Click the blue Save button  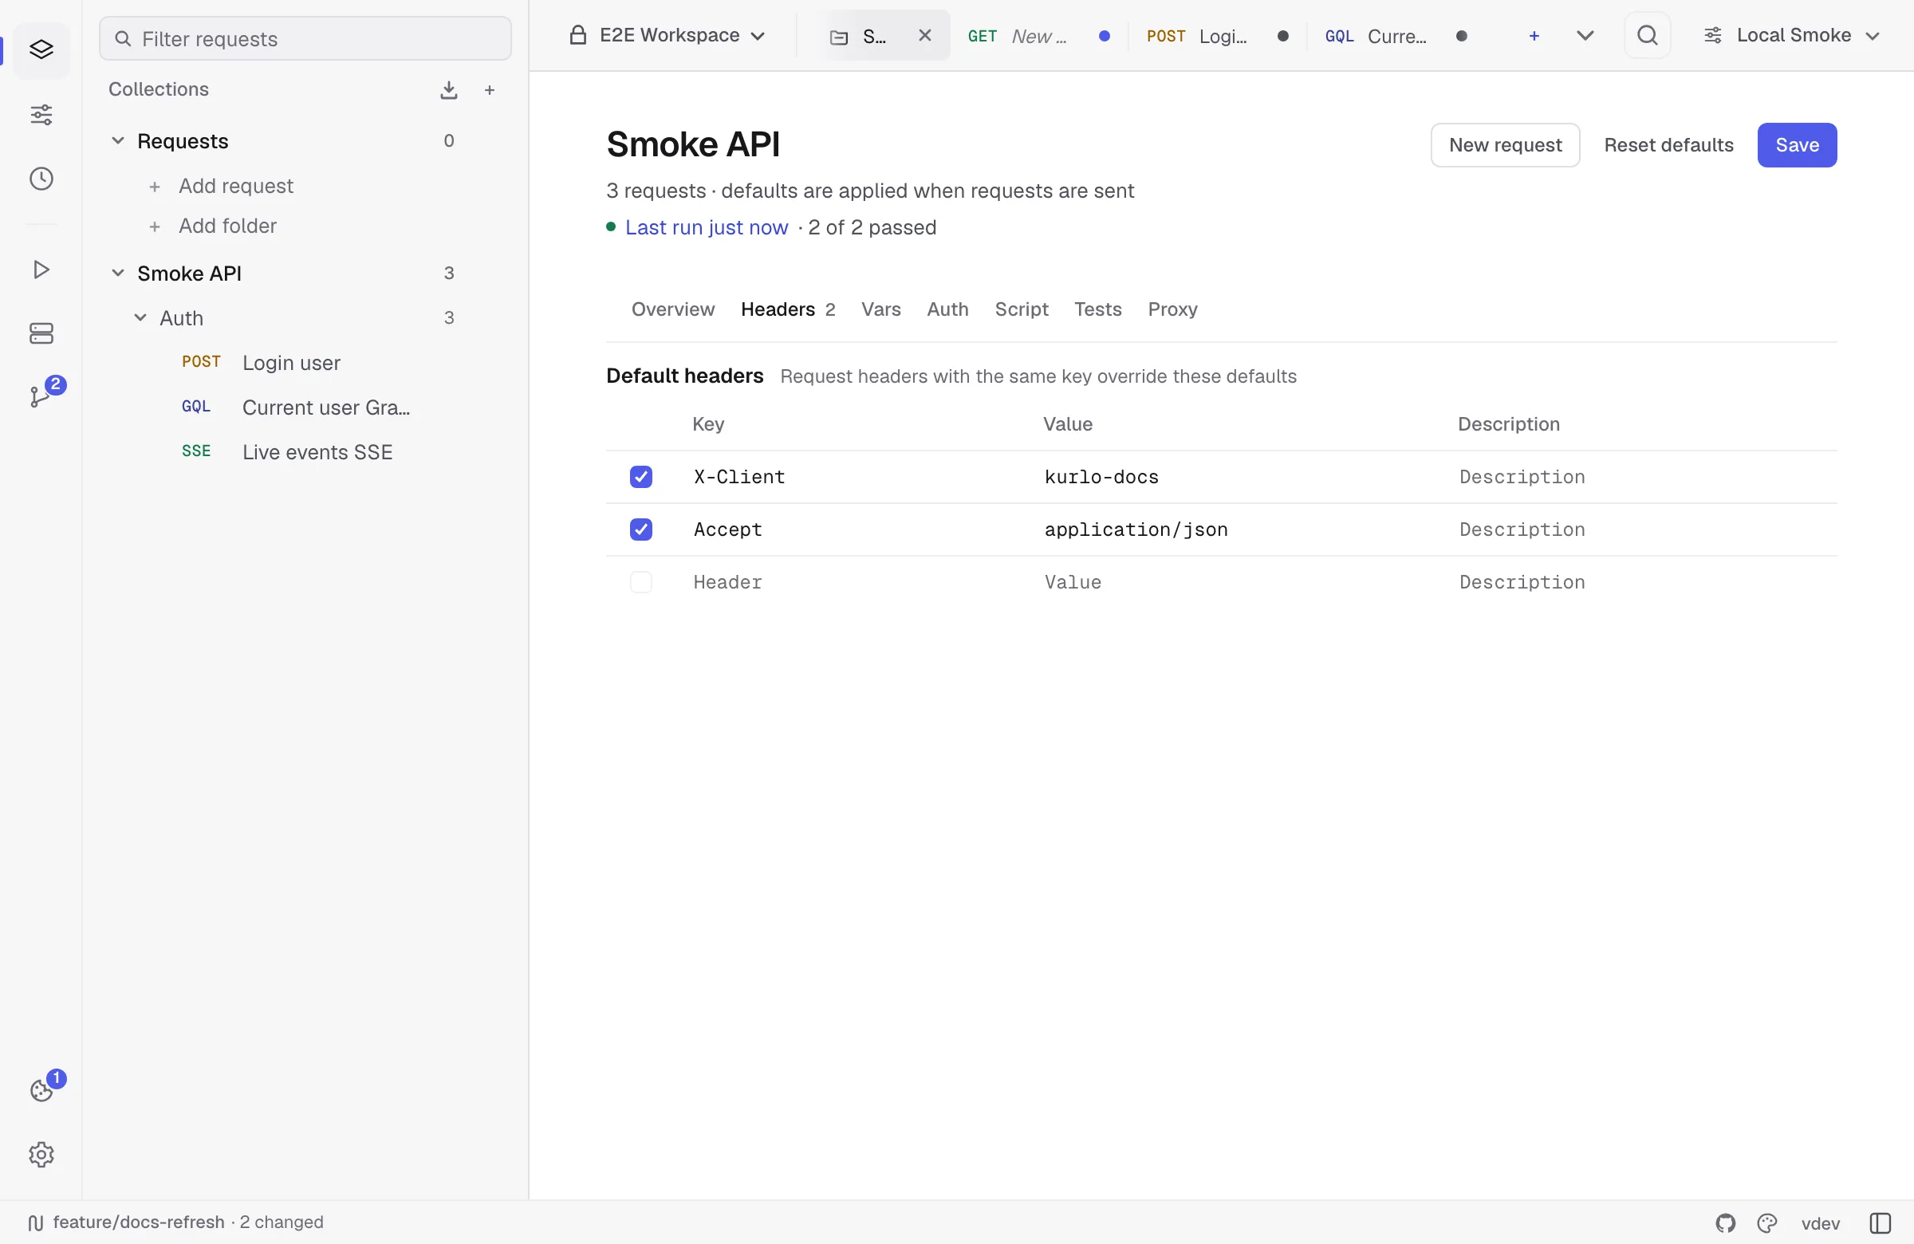(x=1797, y=146)
